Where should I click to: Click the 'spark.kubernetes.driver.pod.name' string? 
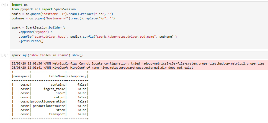[126, 37]
